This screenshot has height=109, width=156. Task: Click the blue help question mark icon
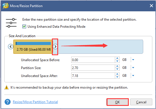(8, 102)
